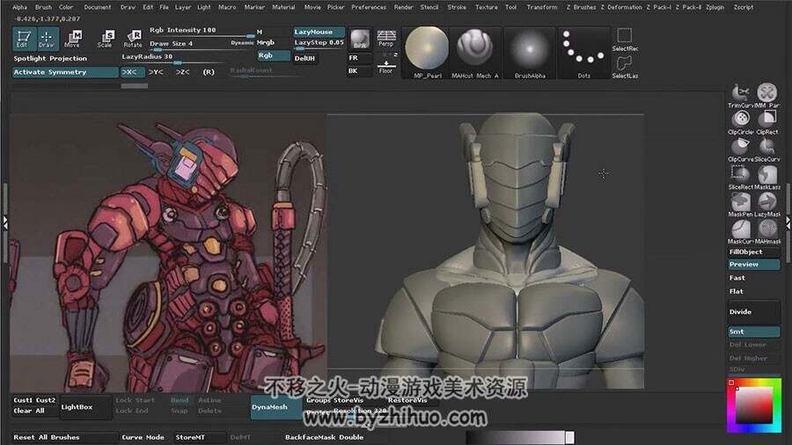The width and height of the screenshot is (792, 445).
Task: Pick the MaskCurve brush icon
Action: pyautogui.click(x=740, y=232)
